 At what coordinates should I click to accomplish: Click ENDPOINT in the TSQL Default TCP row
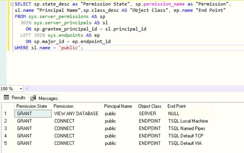click(x=151, y=136)
